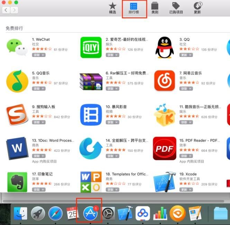This screenshot has width=230, height=225.
Task: Launch Xcode hammer icon in the Dock
Action: tap(125, 213)
